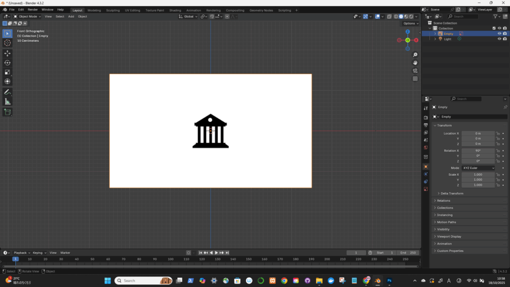The image size is (510, 287).
Task: Activate the 3D Cursor tool
Action: (7, 43)
